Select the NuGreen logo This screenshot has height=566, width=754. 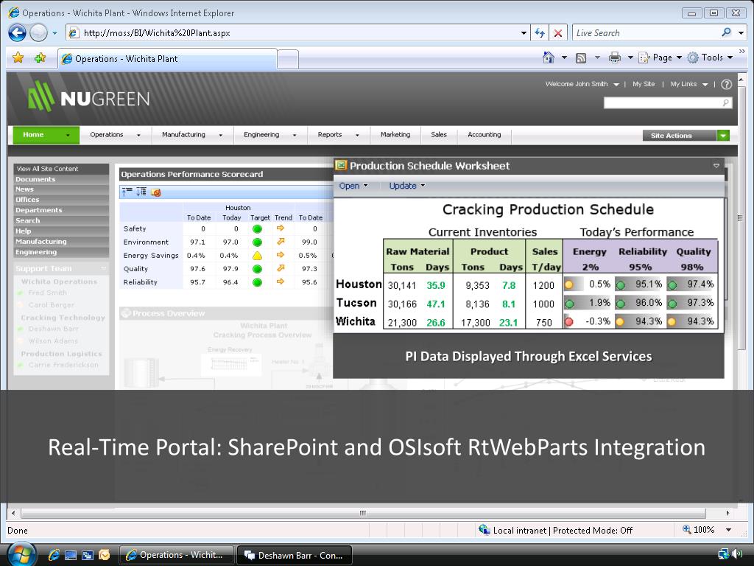88,97
